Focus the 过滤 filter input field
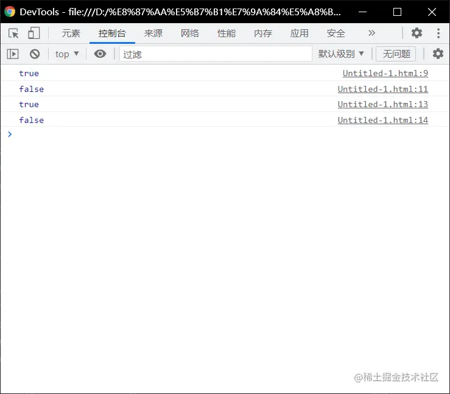The width and height of the screenshot is (450, 394). point(216,54)
